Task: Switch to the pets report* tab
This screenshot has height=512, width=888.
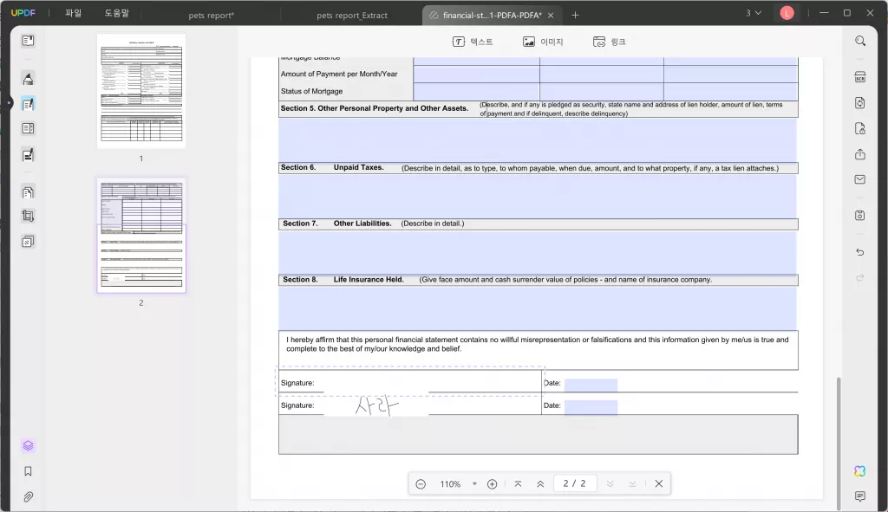Action: 211,16
